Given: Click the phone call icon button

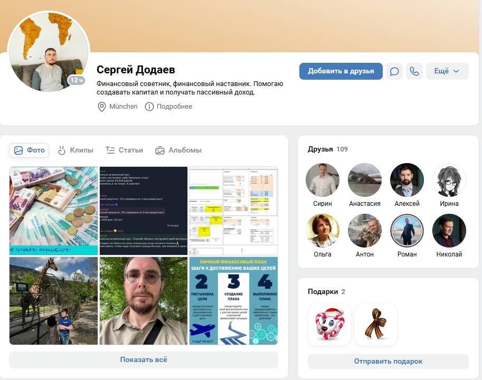Looking at the screenshot, I should tap(414, 71).
